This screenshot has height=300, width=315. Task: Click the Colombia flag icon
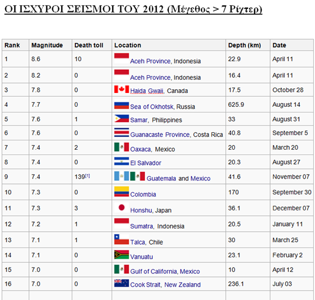[x=122, y=192]
